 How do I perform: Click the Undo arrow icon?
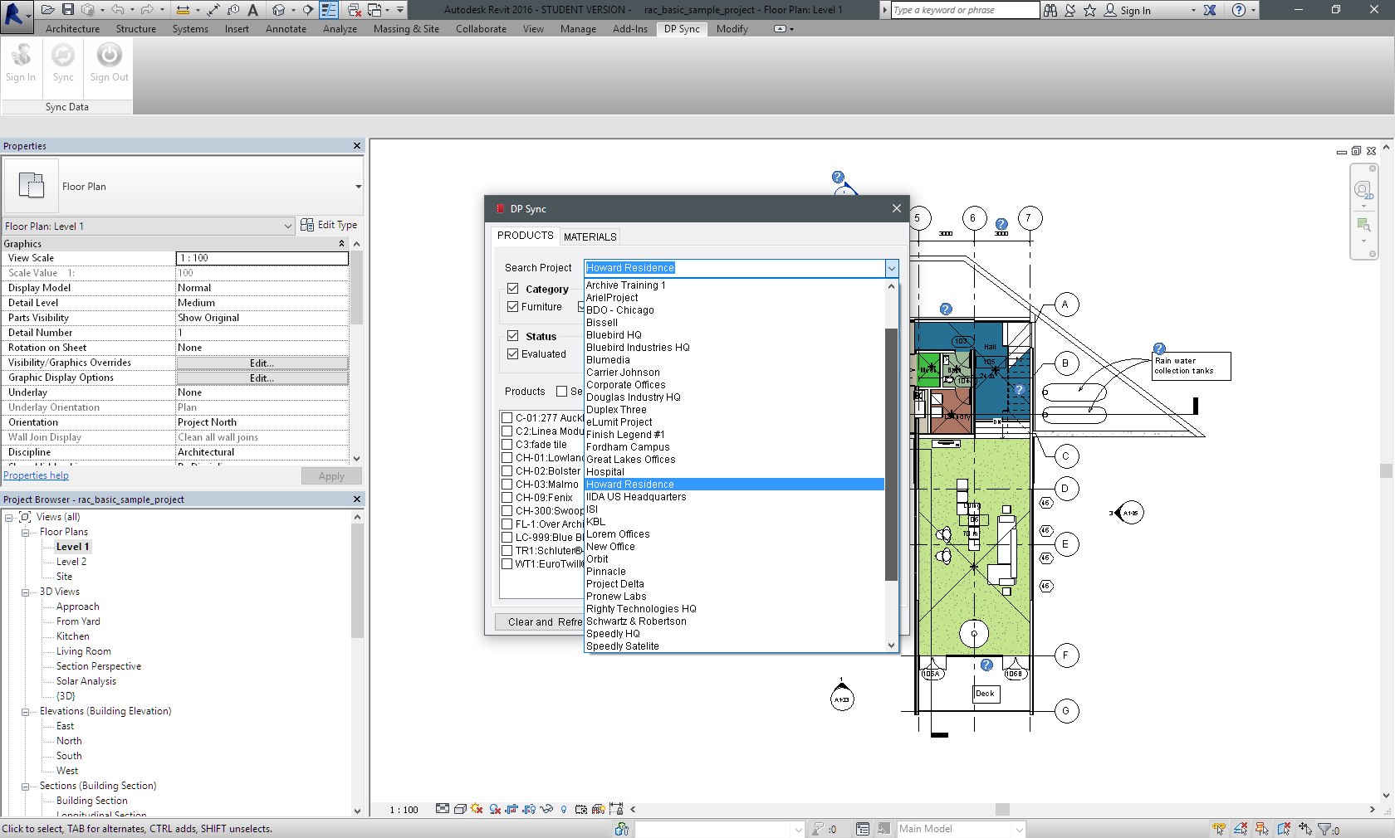(117, 10)
